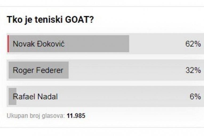This screenshot has width=204, height=136.
Task: Select the Roger Federer poll option
Action: 38,70
